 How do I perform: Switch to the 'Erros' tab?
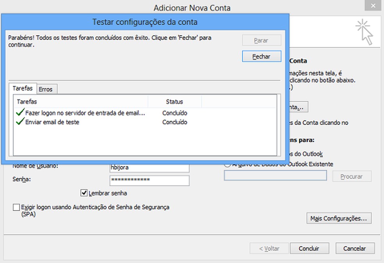[x=46, y=89]
